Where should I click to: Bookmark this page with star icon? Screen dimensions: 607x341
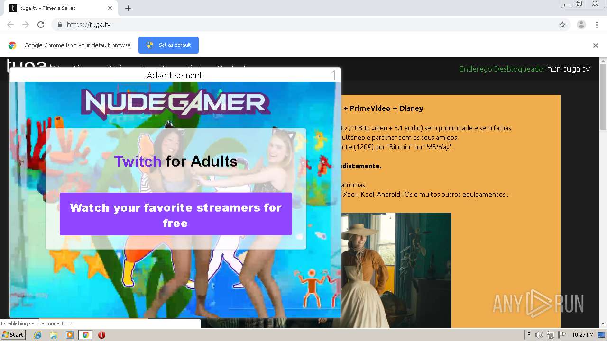(562, 25)
